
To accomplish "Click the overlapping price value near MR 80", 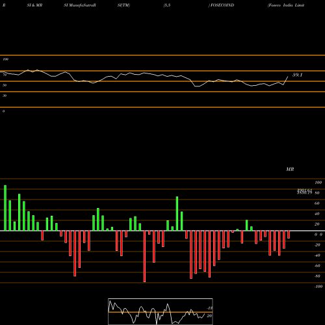I will pos(304,192).
